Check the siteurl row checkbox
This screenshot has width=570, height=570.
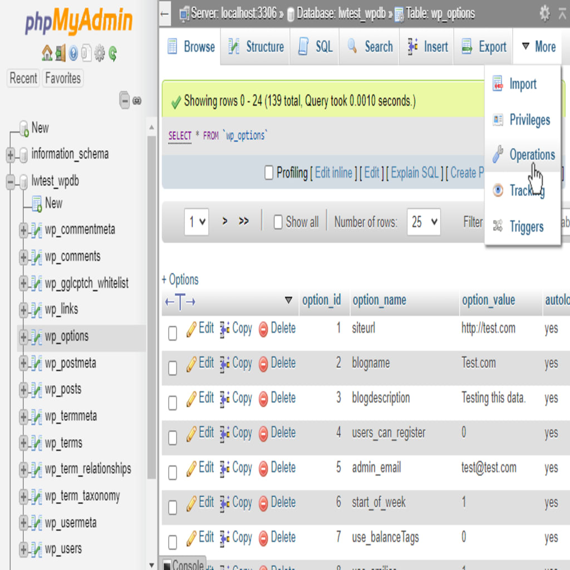pos(173,333)
